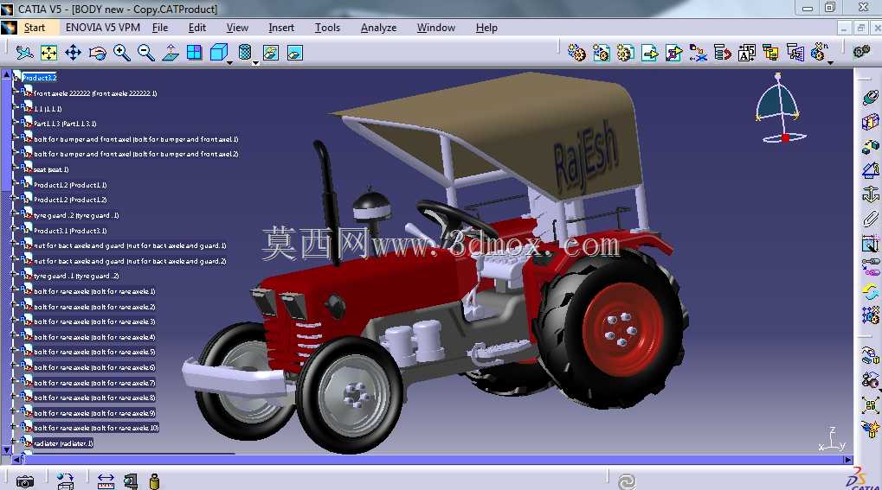Screen dimensions: 882x490
Task: Click the Graph Tree Reordering icon
Action: [x=722, y=53]
